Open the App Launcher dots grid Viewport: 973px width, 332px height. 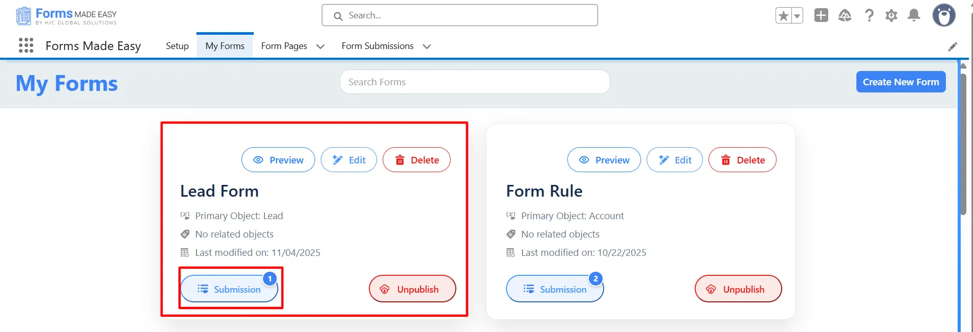[26, 45]
